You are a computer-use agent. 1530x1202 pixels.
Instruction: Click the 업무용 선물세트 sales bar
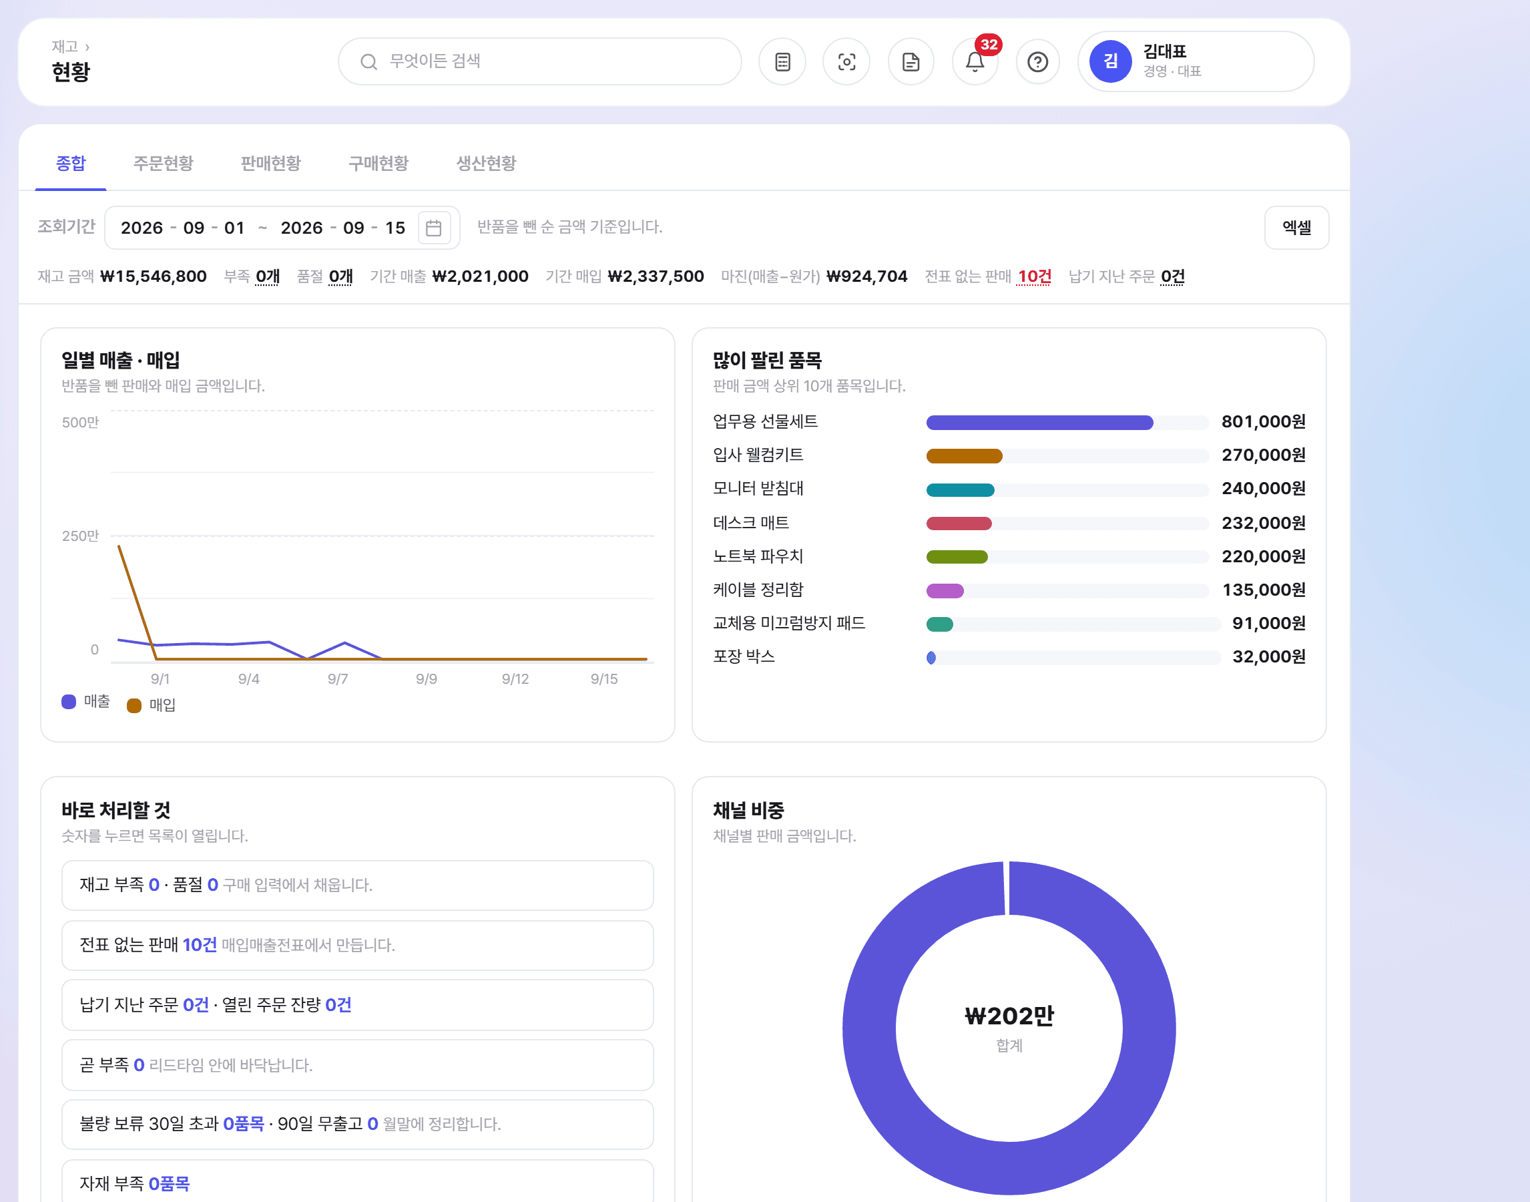(x=1039, y=422)
